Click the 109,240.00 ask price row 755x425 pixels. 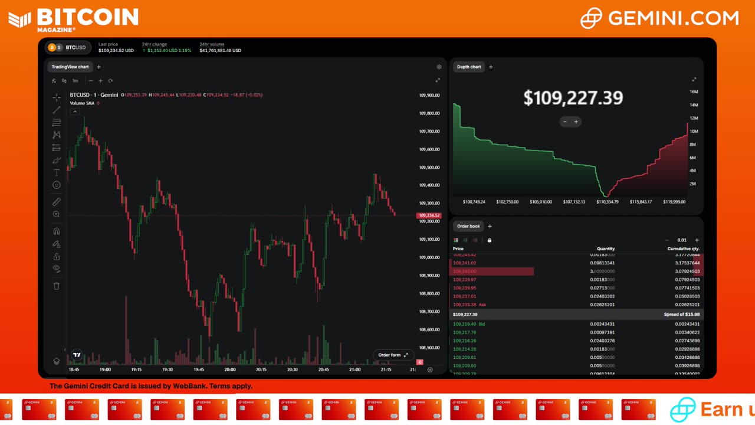pos(576,272)
